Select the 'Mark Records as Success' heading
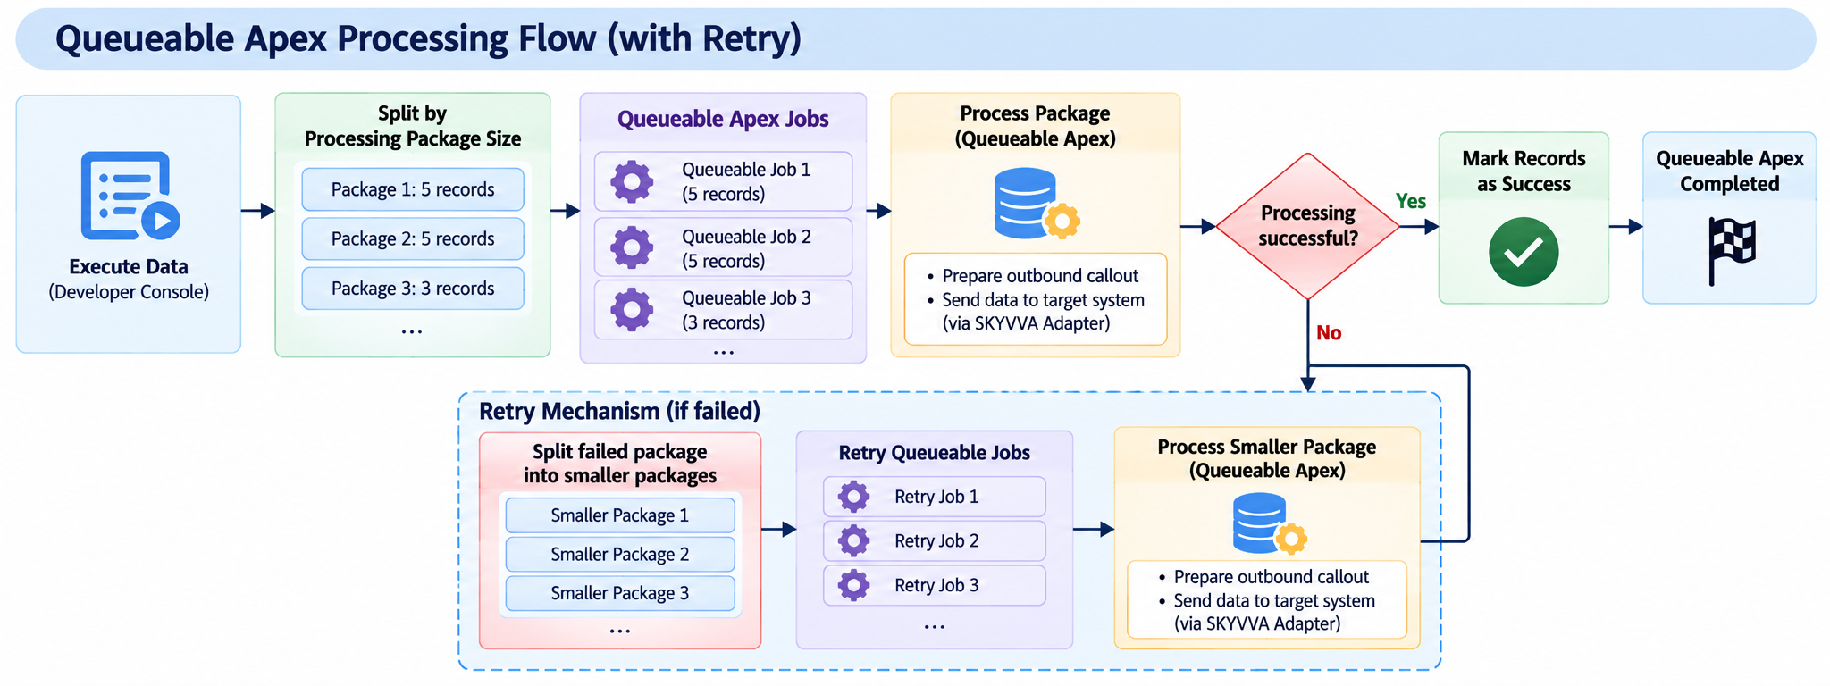The image size is (1830, 686). [1524, 171]
